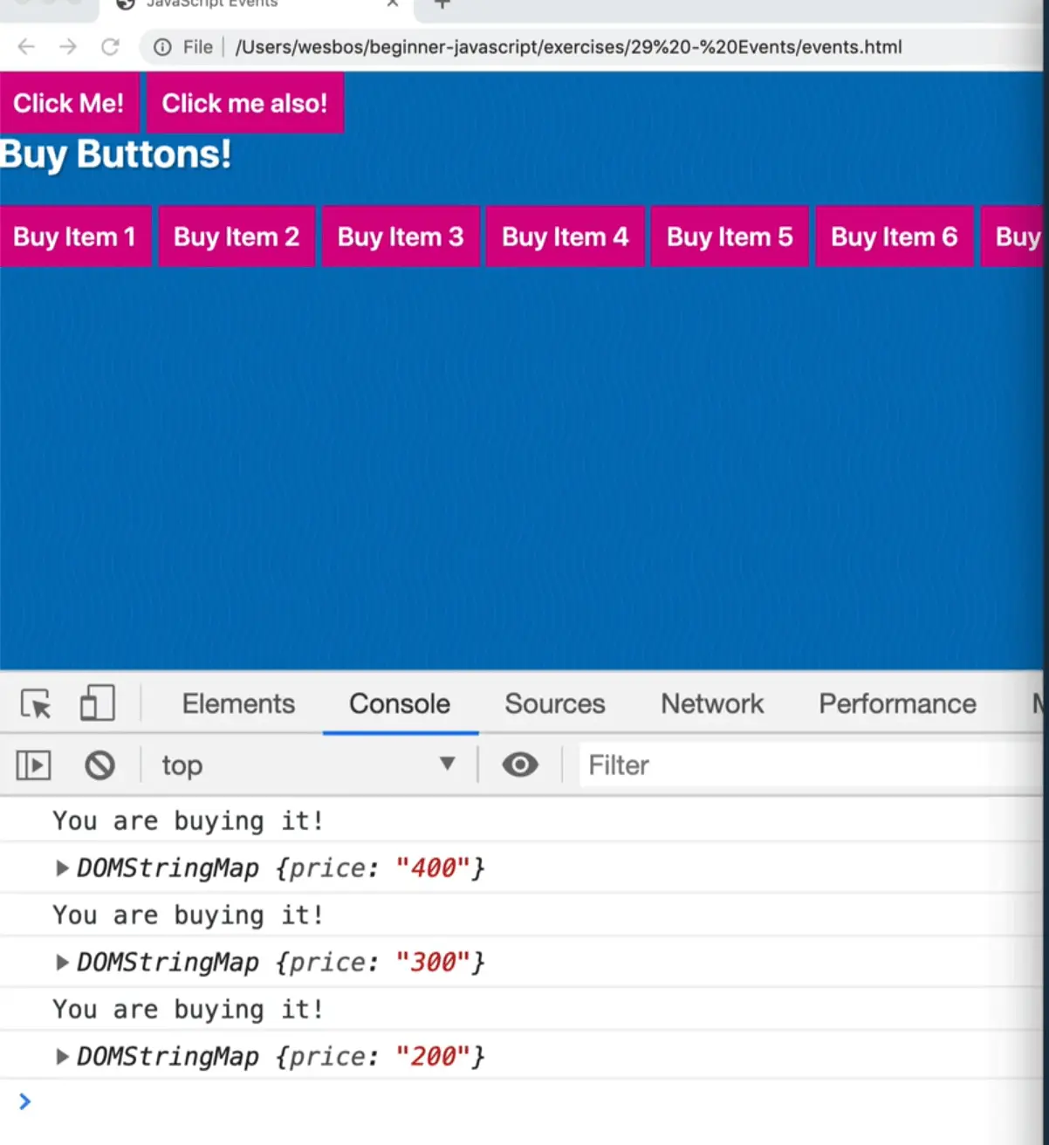Expand the DOMStringMap with price 400

62,868
